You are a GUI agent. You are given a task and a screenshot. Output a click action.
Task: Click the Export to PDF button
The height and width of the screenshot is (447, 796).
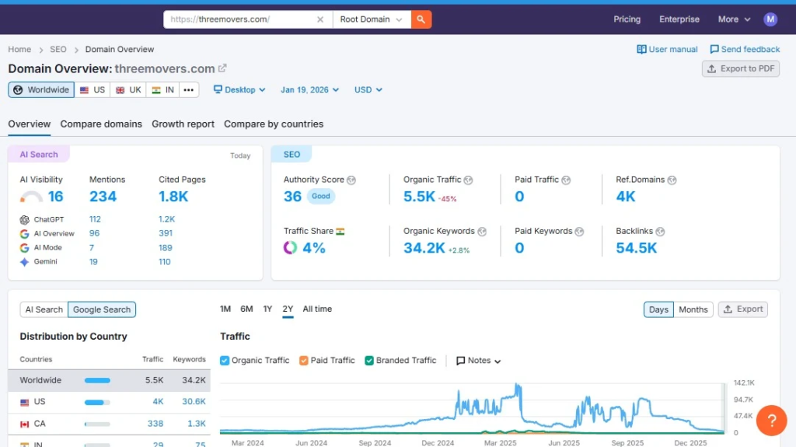[740, 68]
